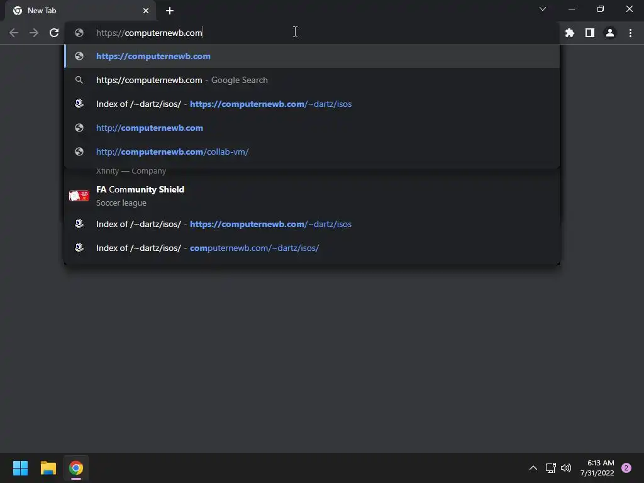Close the New Tab tab
Image resolution: width=644 pixels, height=483 pixels.
pyautogui.click(x=146, y=11)
